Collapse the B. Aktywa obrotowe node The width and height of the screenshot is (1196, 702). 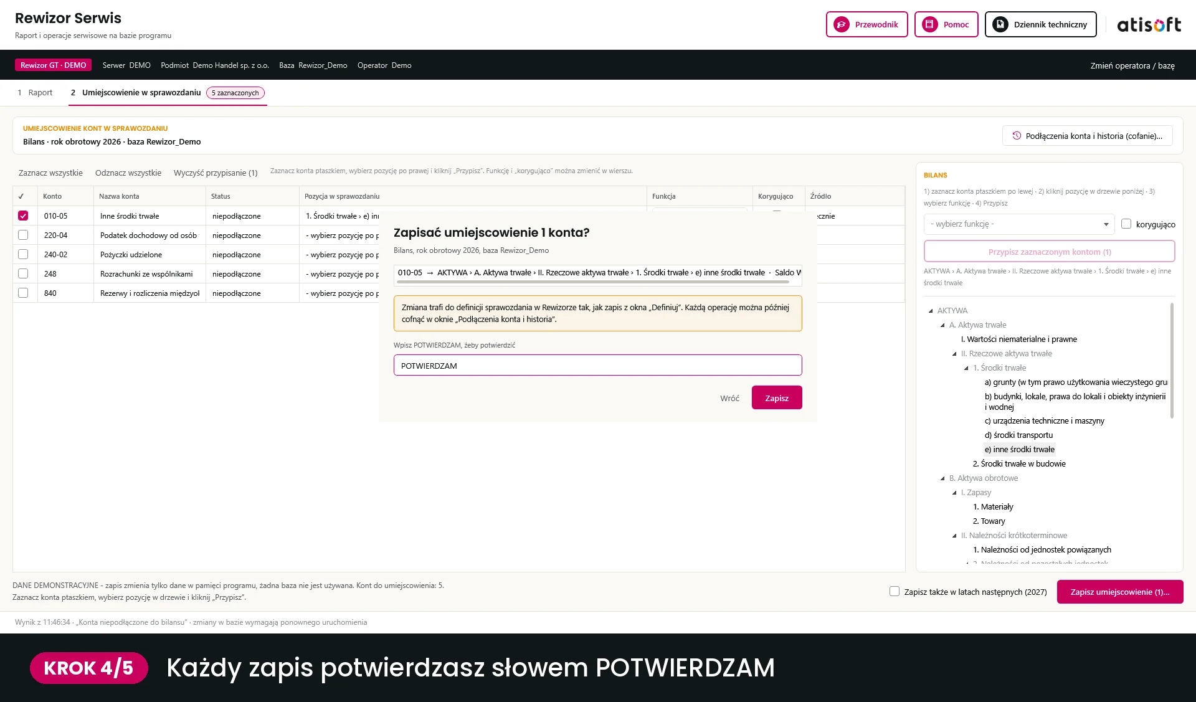[x=942, y=478]
